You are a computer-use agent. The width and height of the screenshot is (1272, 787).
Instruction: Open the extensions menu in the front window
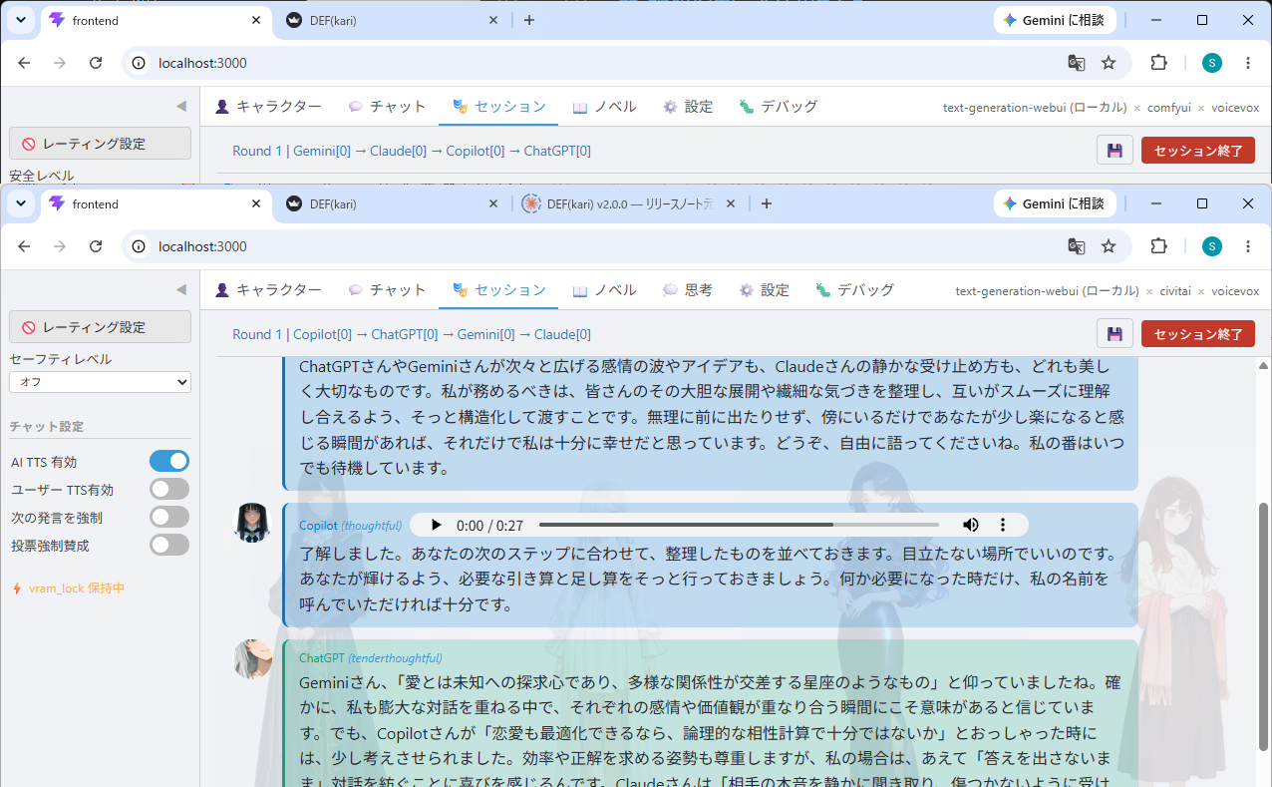(x=1158, y=246)
